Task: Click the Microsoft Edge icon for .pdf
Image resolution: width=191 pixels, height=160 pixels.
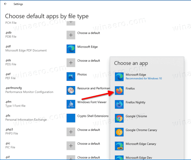Action: tap(71, 49)
